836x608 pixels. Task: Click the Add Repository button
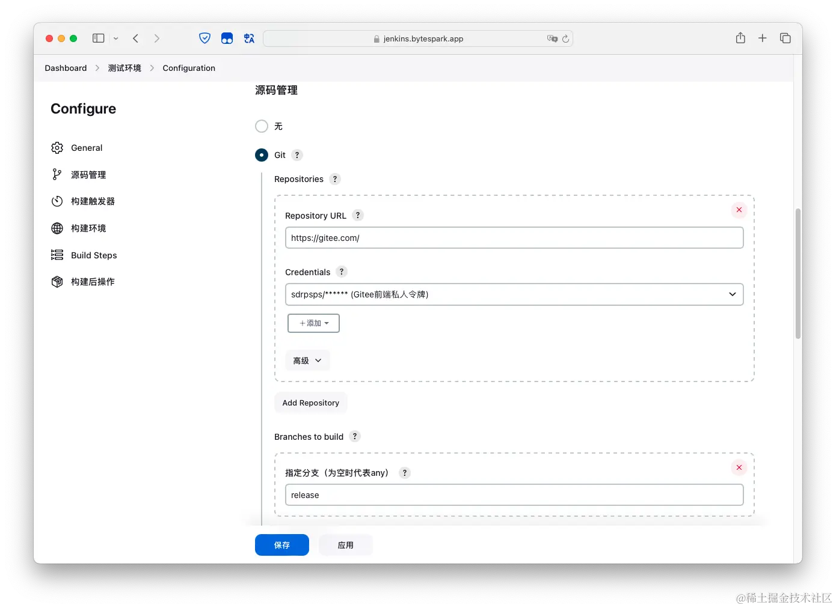pos(310,403)
